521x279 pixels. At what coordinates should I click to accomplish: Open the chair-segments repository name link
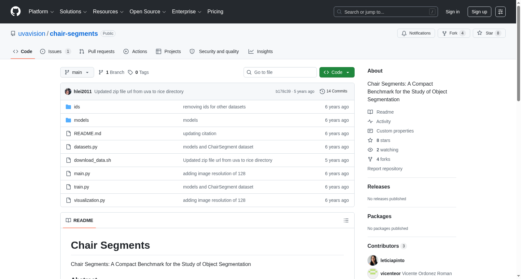[74, 34]
